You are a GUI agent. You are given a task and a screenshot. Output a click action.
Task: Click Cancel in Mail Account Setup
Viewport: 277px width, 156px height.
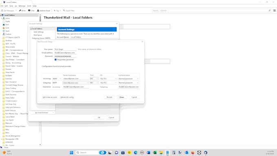coord(134,97)
